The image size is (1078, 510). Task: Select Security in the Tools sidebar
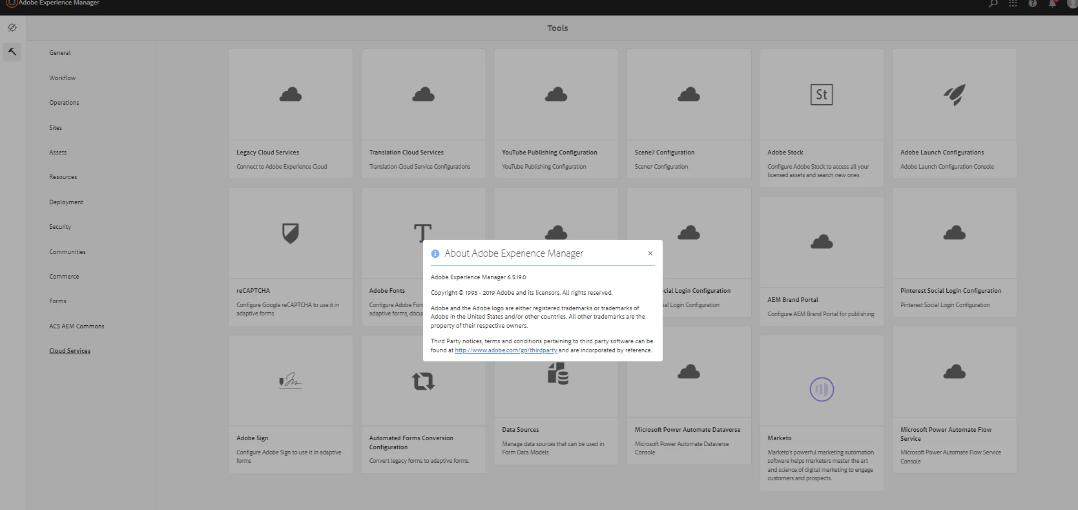(x=60, y=227)
